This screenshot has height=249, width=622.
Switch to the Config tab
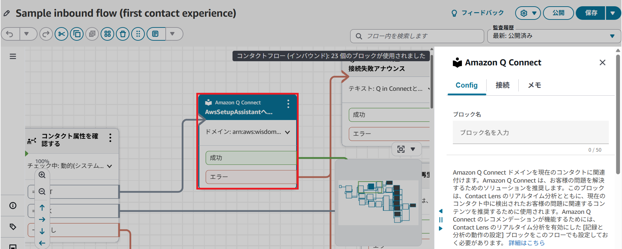tap(467, 85)
